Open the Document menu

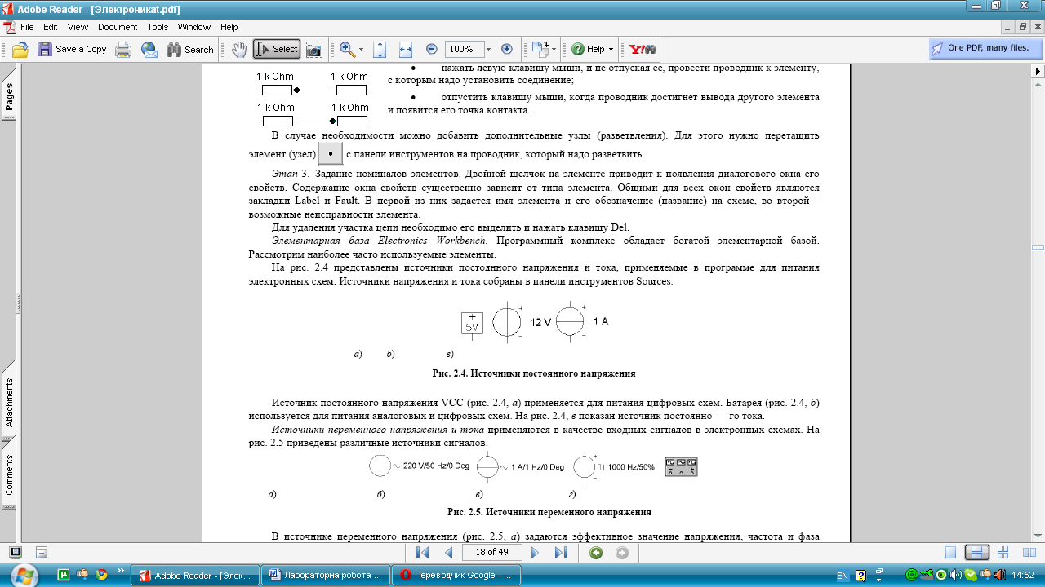coord(118,27)
